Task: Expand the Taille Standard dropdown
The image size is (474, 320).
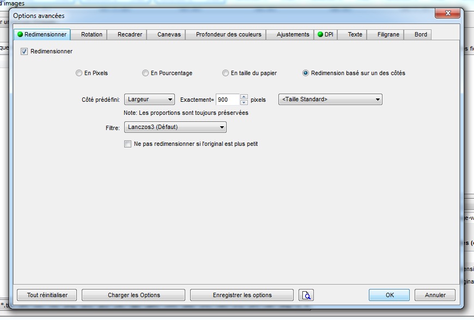Action: (330, 100)
